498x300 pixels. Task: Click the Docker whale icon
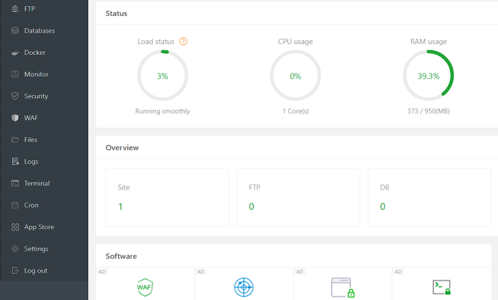pyautogui.click(x=15, y=53)
